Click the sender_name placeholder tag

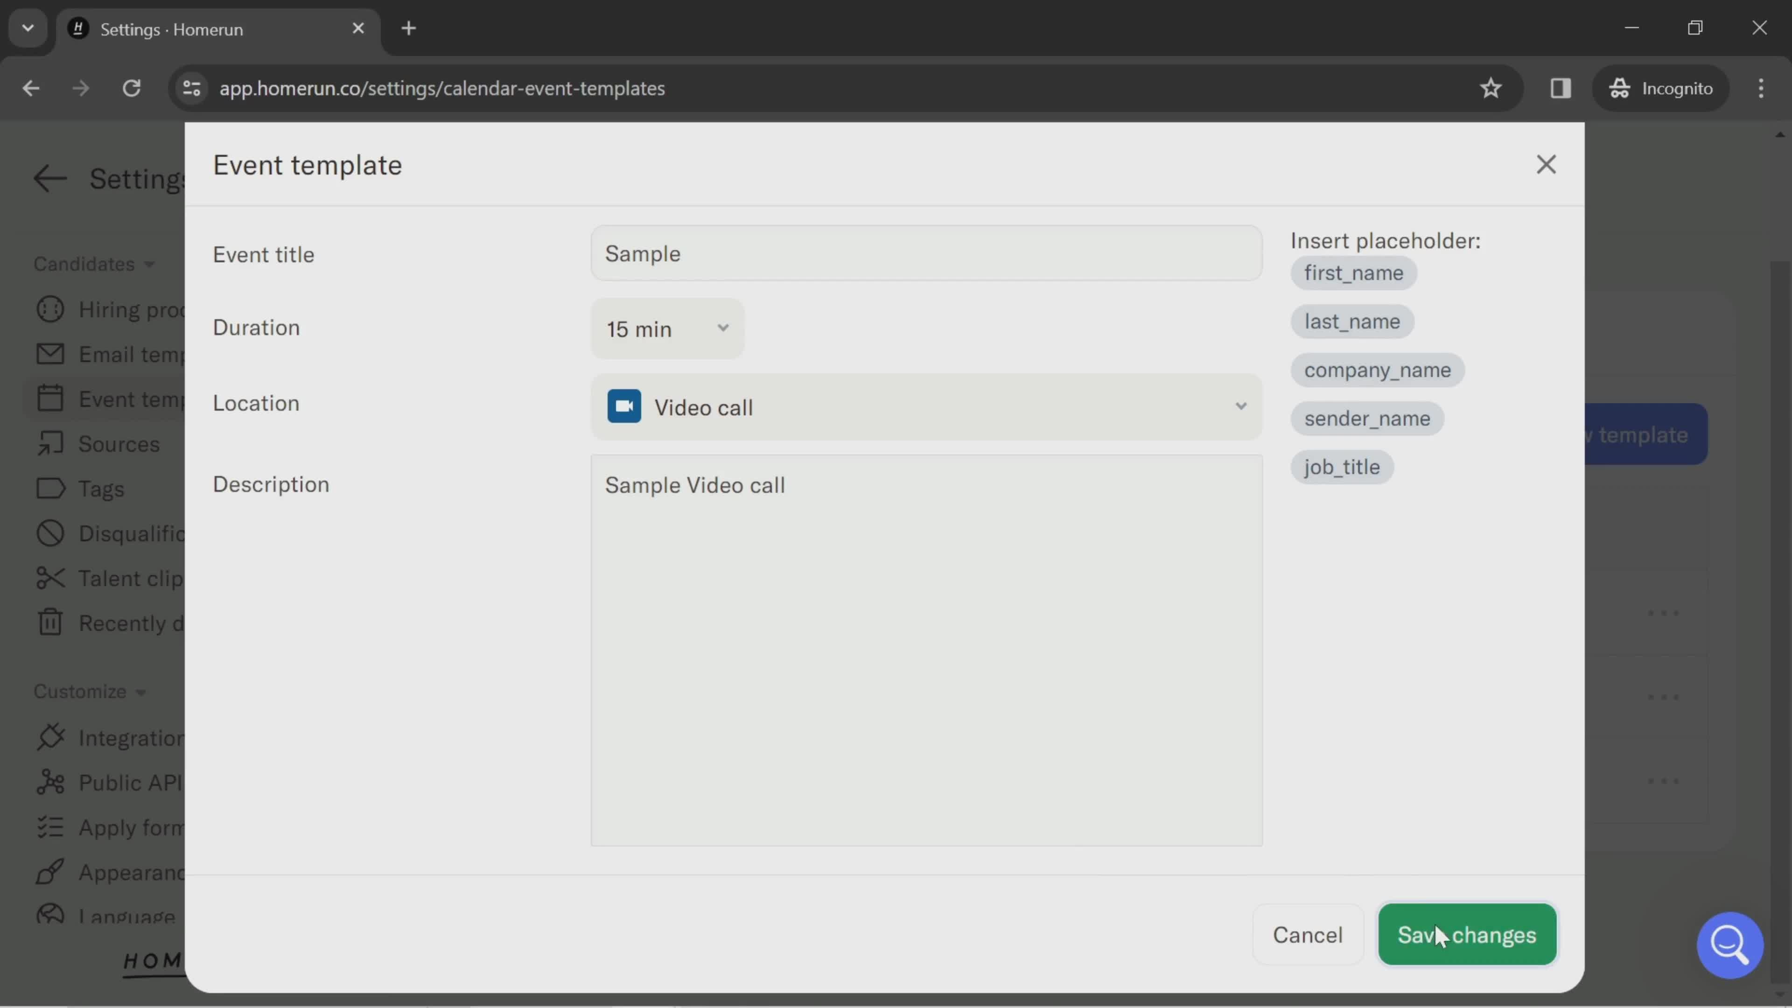point(1366,417)
